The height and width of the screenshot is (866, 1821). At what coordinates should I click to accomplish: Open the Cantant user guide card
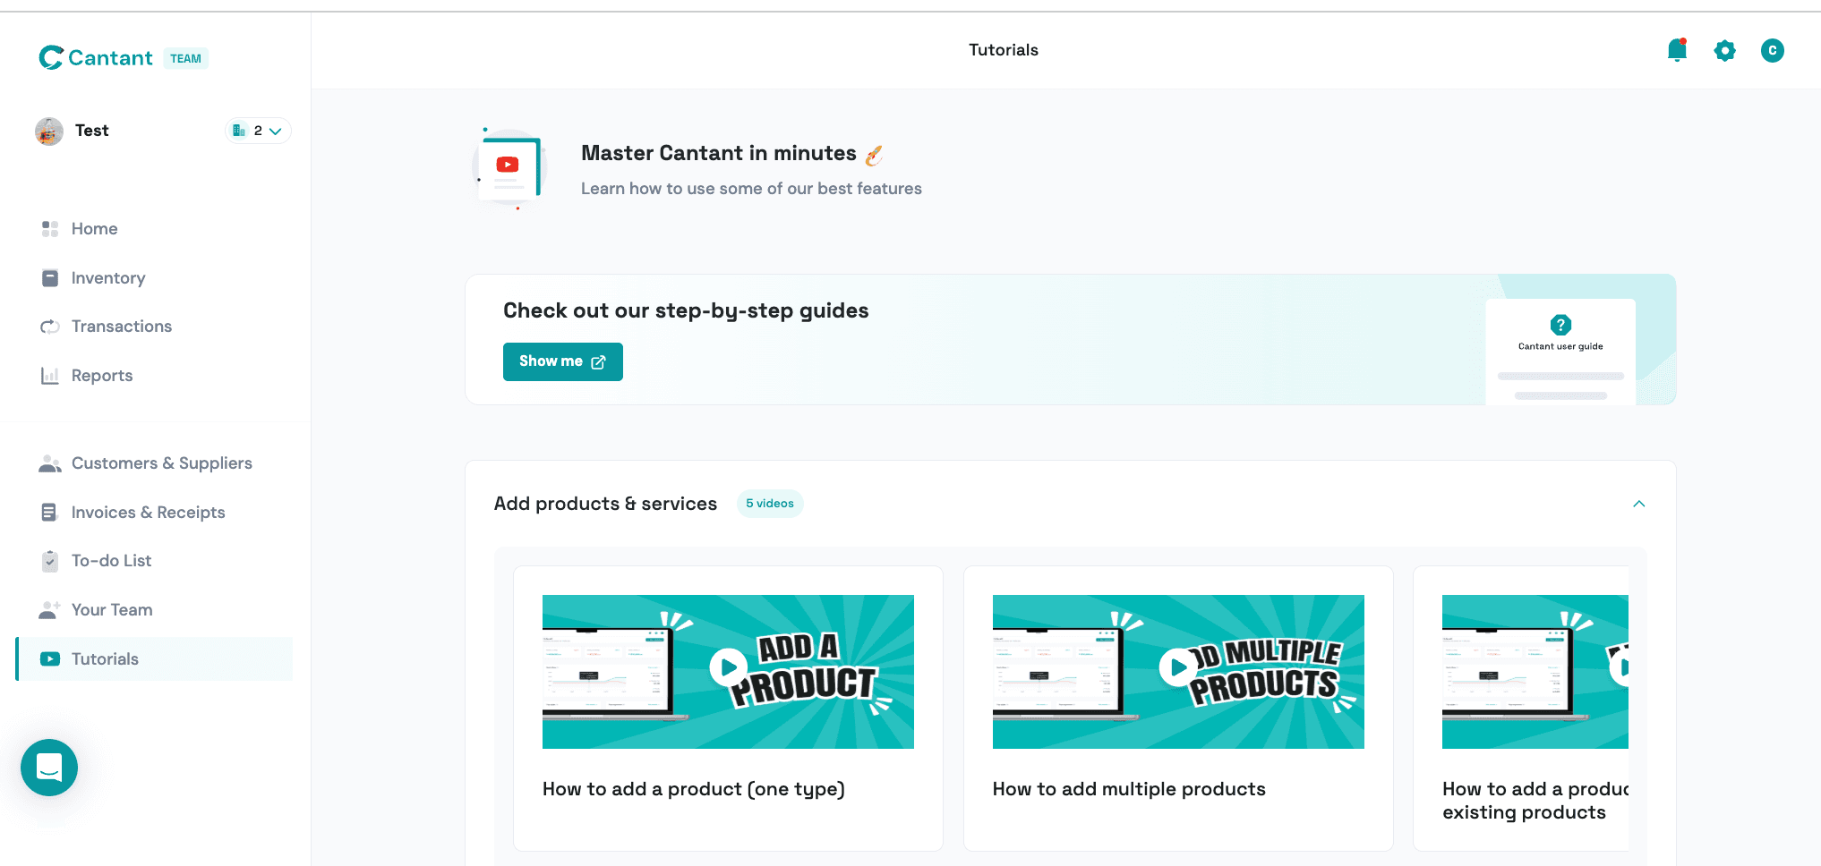[x=1560, y=352]
